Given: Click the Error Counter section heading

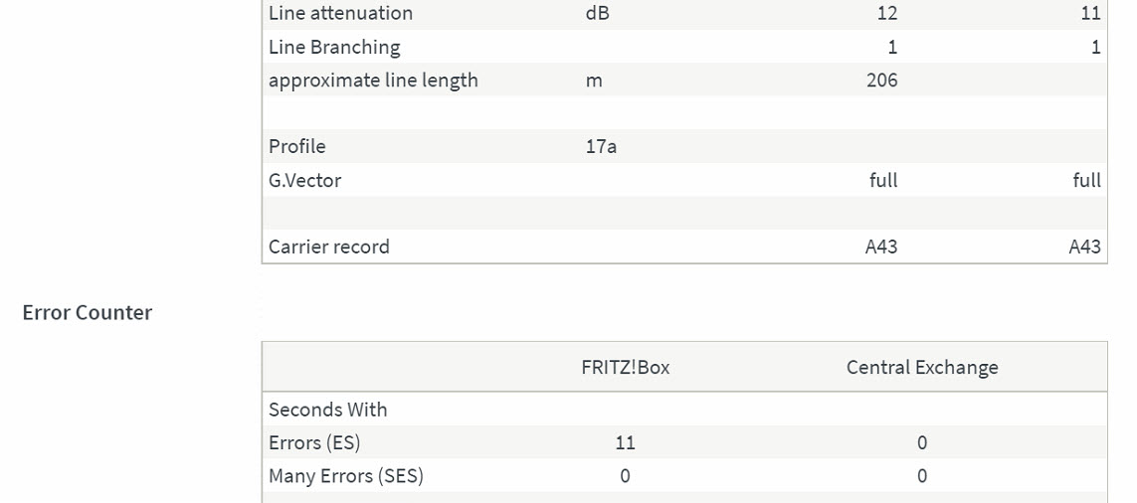Looking at the screenshot, I should pos(88,312).
